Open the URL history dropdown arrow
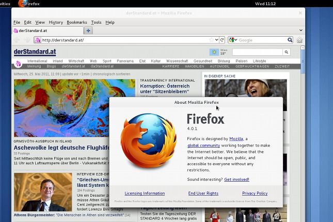This screenshot has width=333, height=222. pos(216,40)
